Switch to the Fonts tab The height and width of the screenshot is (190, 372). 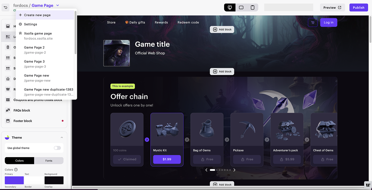[x=49, y=161]
